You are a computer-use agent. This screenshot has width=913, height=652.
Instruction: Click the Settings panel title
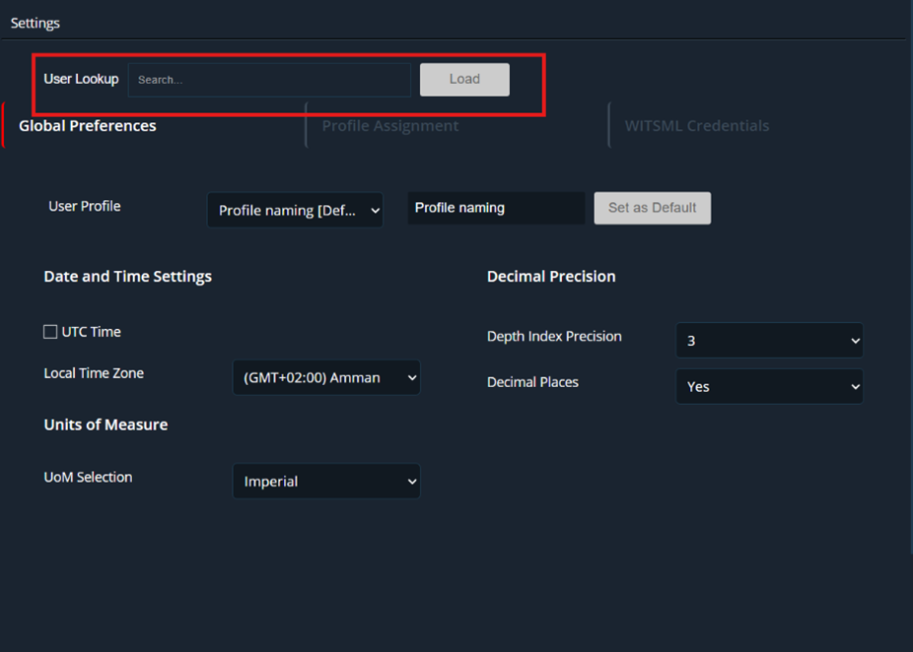point(35,23)
